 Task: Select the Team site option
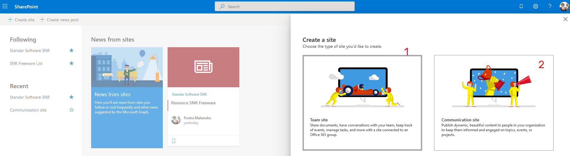pyautogui.click(x=362, y=103)
